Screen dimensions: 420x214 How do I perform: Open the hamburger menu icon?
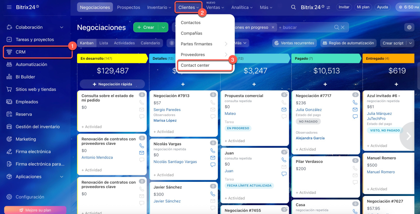point(9,7)
